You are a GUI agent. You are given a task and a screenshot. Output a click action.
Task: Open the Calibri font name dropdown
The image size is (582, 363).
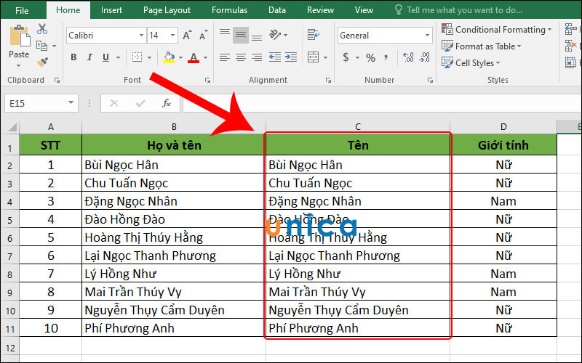click(x=141, y=35)
